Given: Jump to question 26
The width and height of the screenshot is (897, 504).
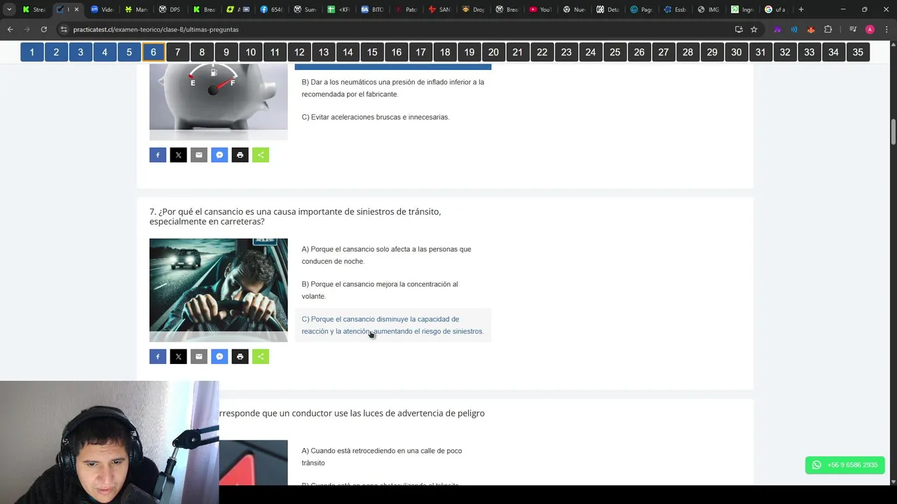Looking at the screenshot, I should click(x=639, y=52).
